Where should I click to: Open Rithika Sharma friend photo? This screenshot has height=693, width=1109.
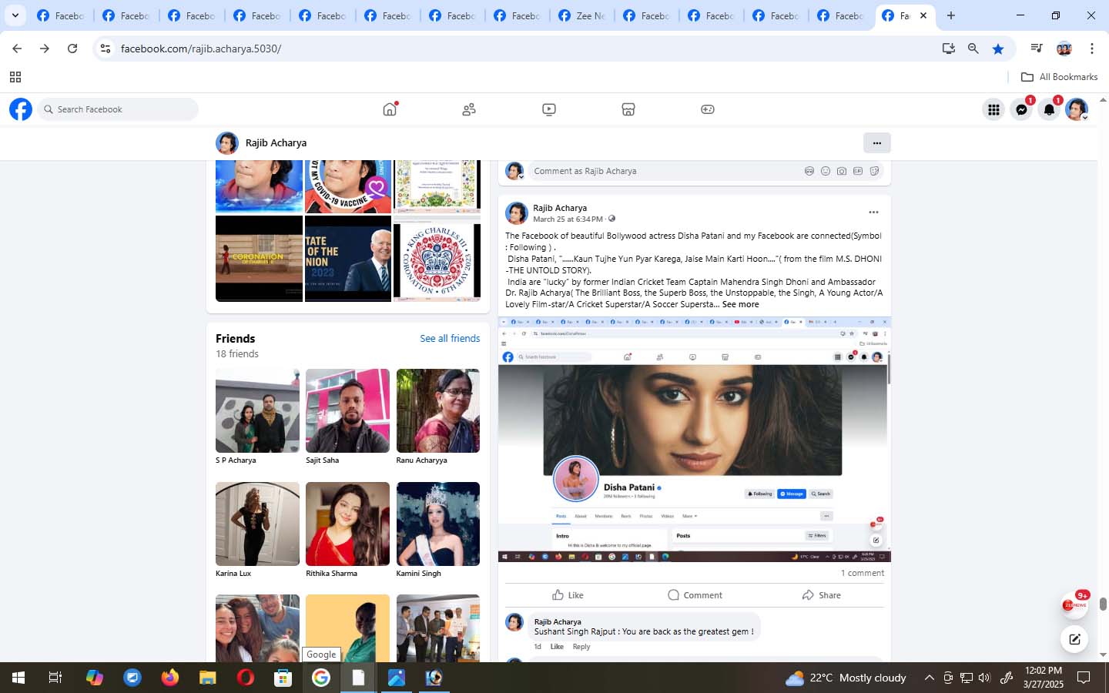point(347,524)
